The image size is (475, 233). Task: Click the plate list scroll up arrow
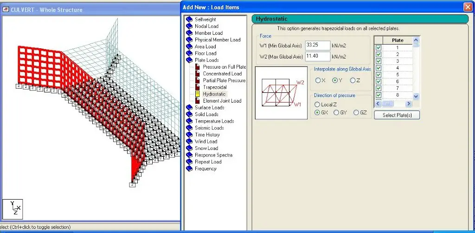pyautogui.click(x=416, y=40)
